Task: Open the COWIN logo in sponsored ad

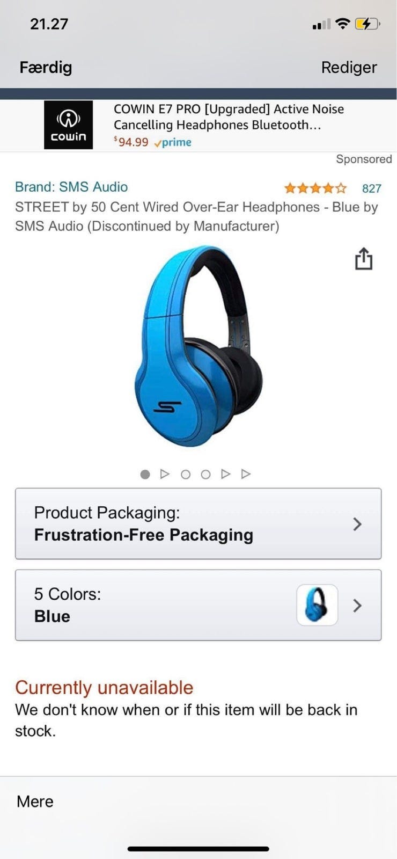Action: coord(68,125)
